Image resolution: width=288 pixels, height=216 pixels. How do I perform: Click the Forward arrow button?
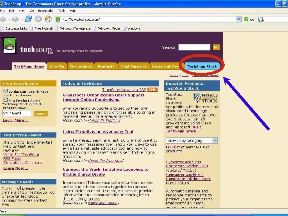(16, 19)
